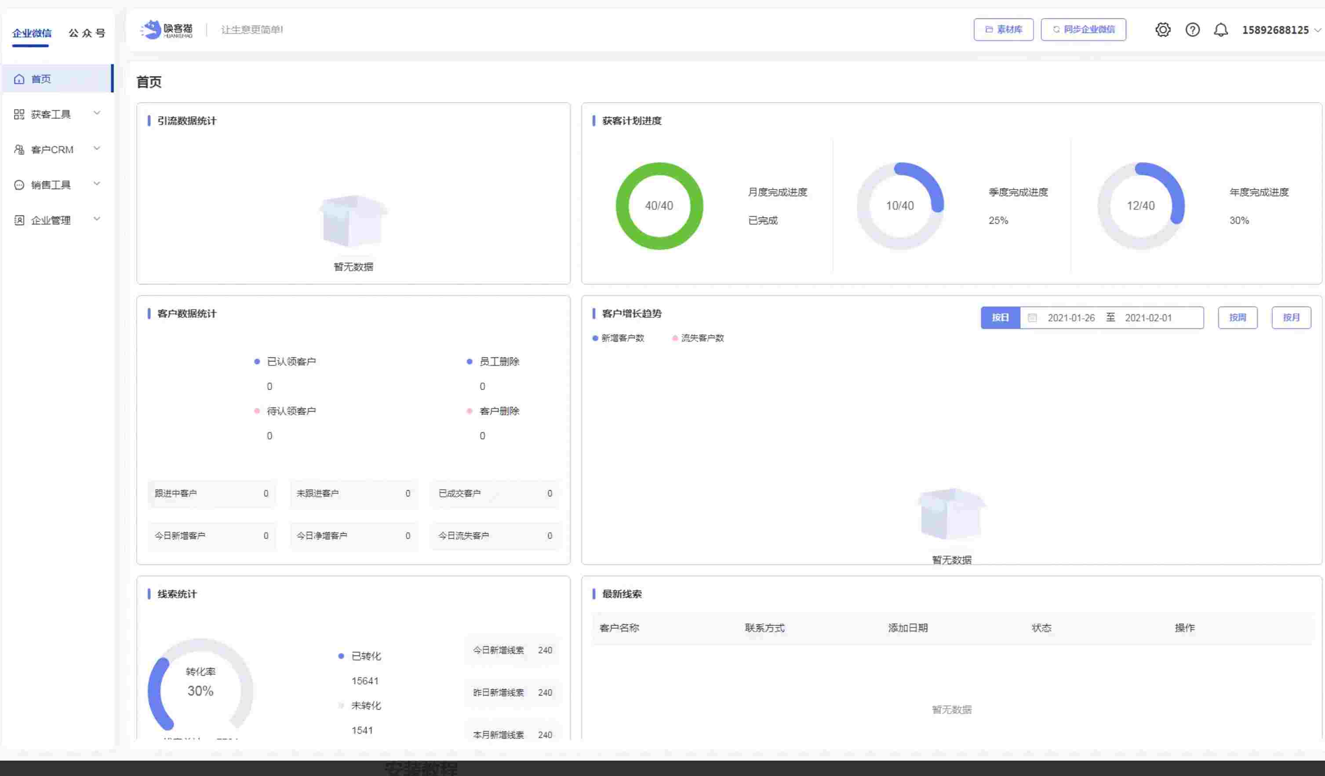Open the 设置 gear icon in header
This screenshot has width=1325, height=776.
click(x=1162, y=30)
